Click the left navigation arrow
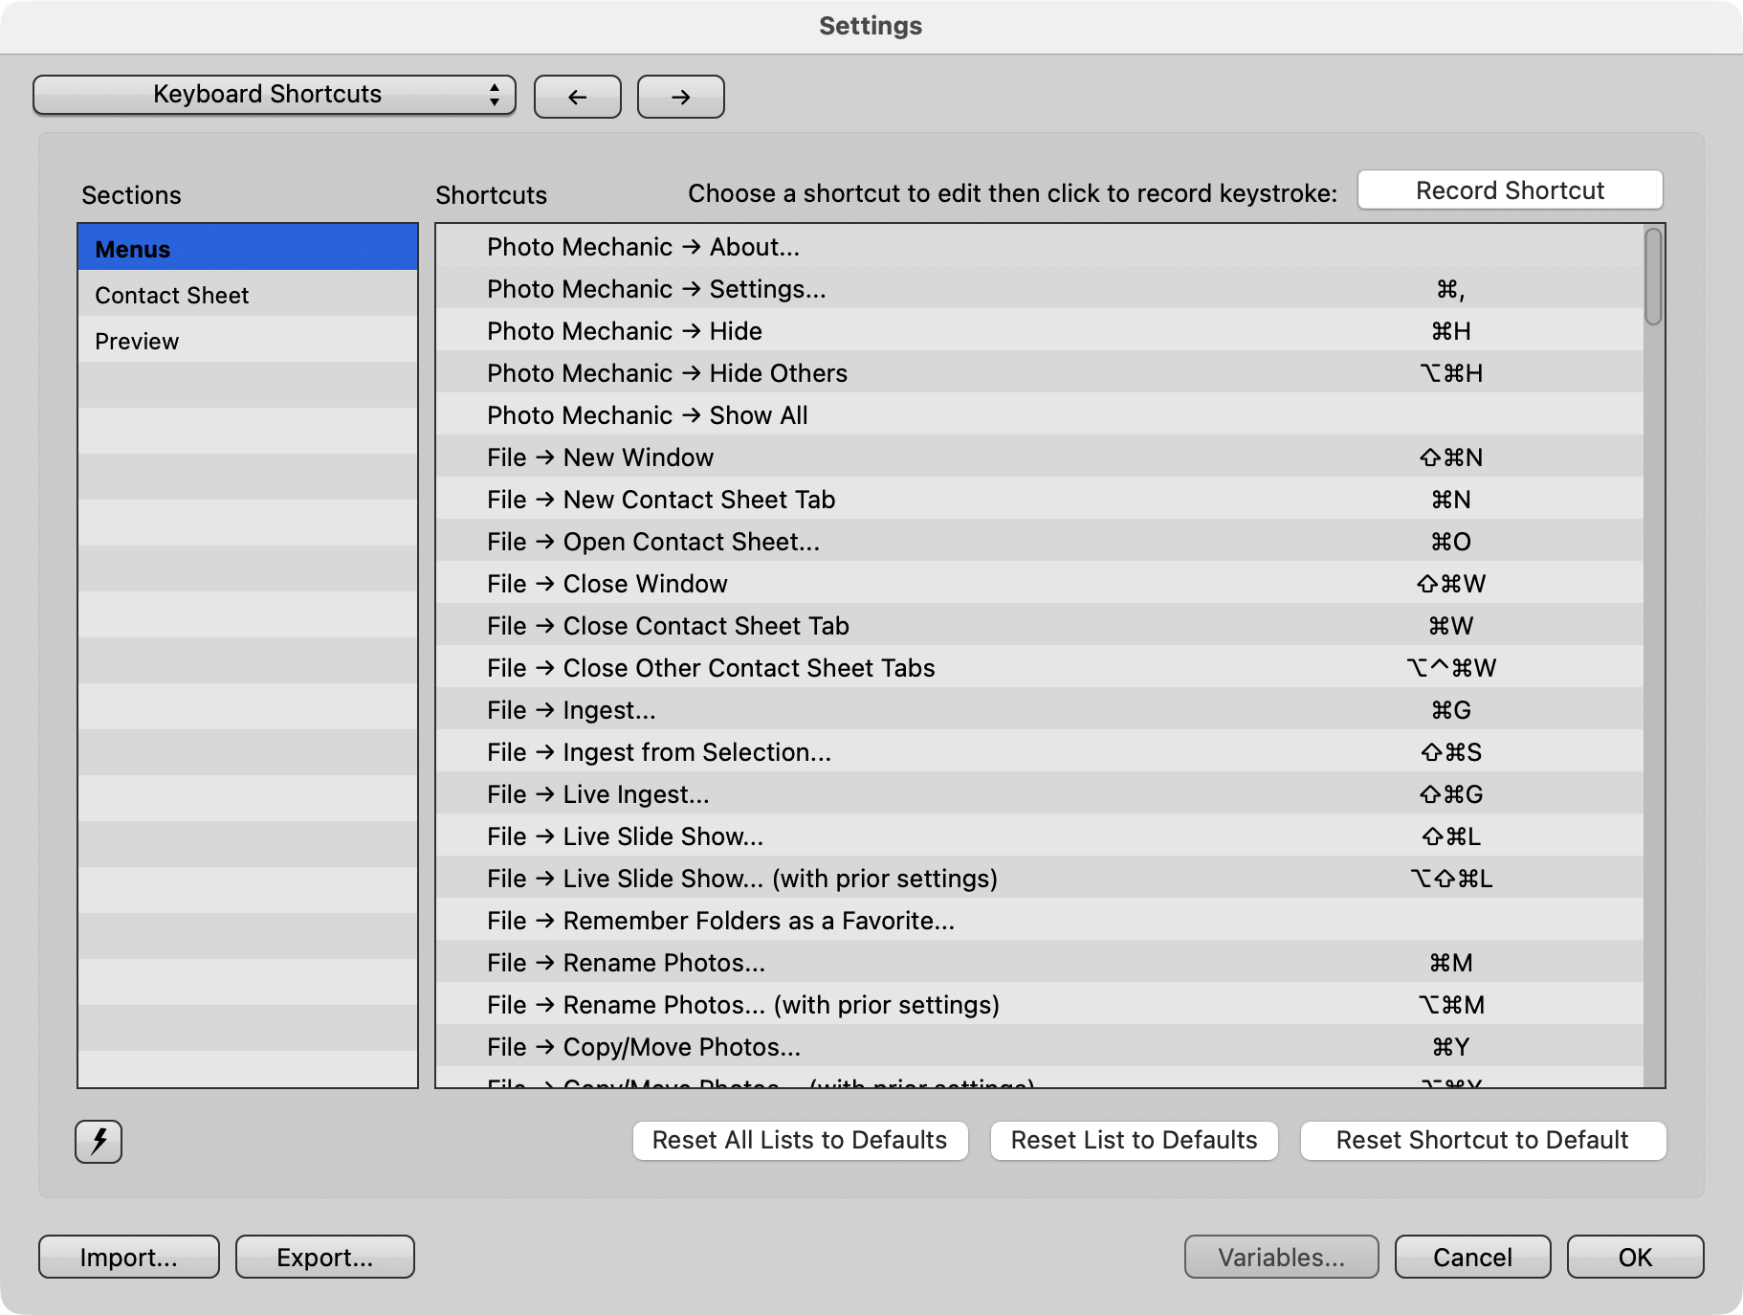Image resolution: width=1743 pixels, height=1315 pixels. pyautogui.click(x=577, y=96)
